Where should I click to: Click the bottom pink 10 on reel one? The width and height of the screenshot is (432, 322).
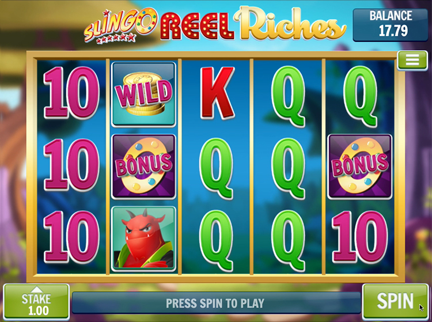click(71, 237)
